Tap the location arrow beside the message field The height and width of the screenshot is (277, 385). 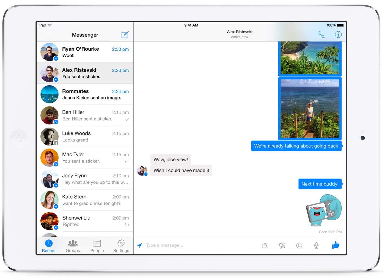140,245
